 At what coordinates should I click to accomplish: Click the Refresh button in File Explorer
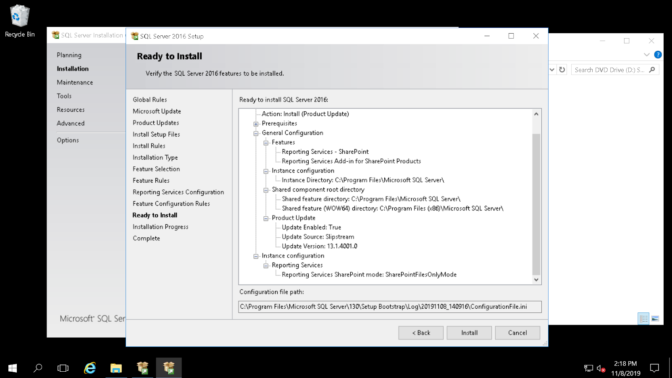point(562,70)
